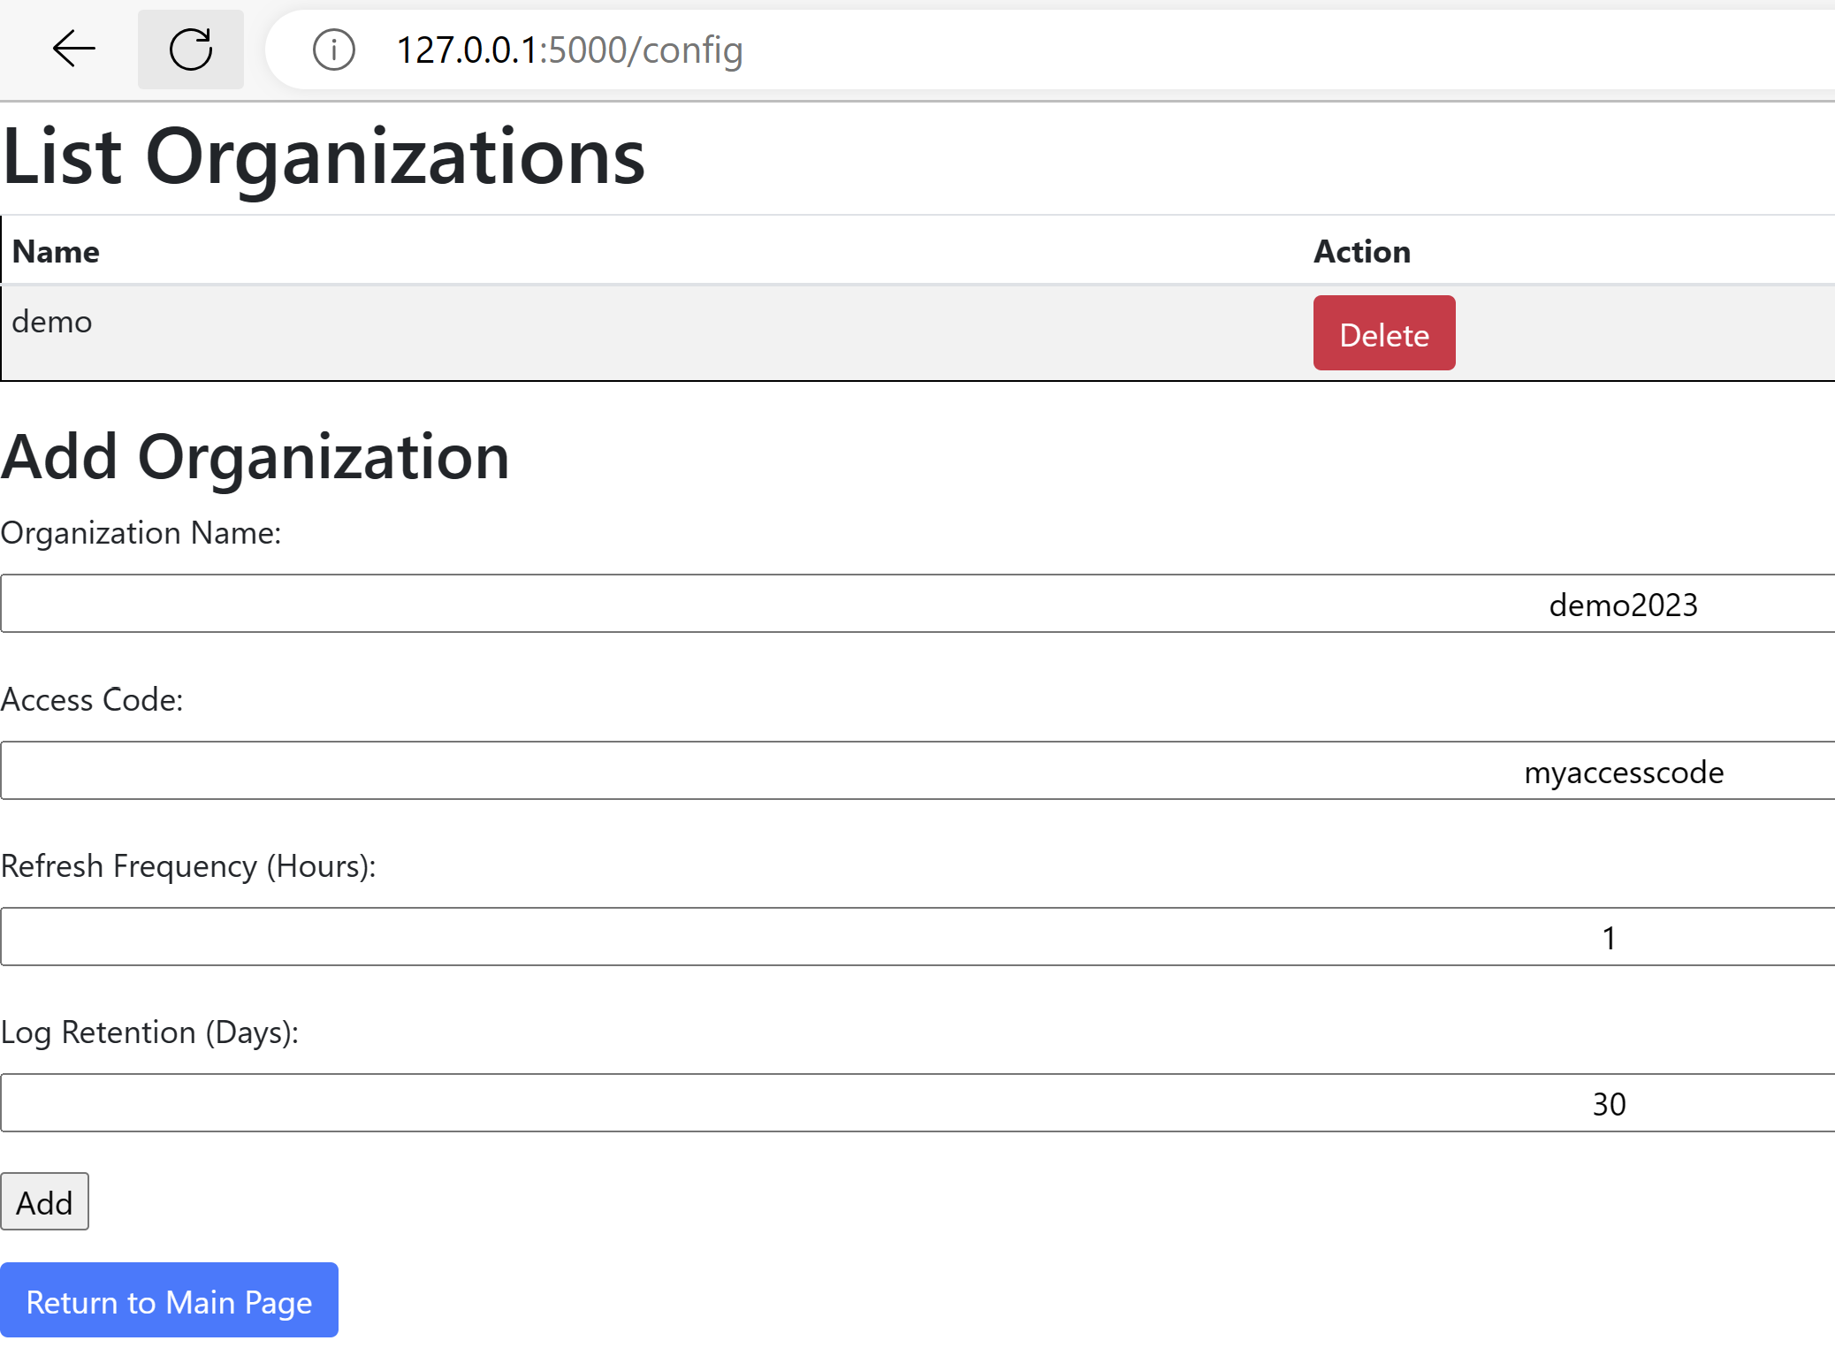View site information icon in address bar
Image resolution: width=1835 pixels, height=1371 pixels.
[334, 50]
